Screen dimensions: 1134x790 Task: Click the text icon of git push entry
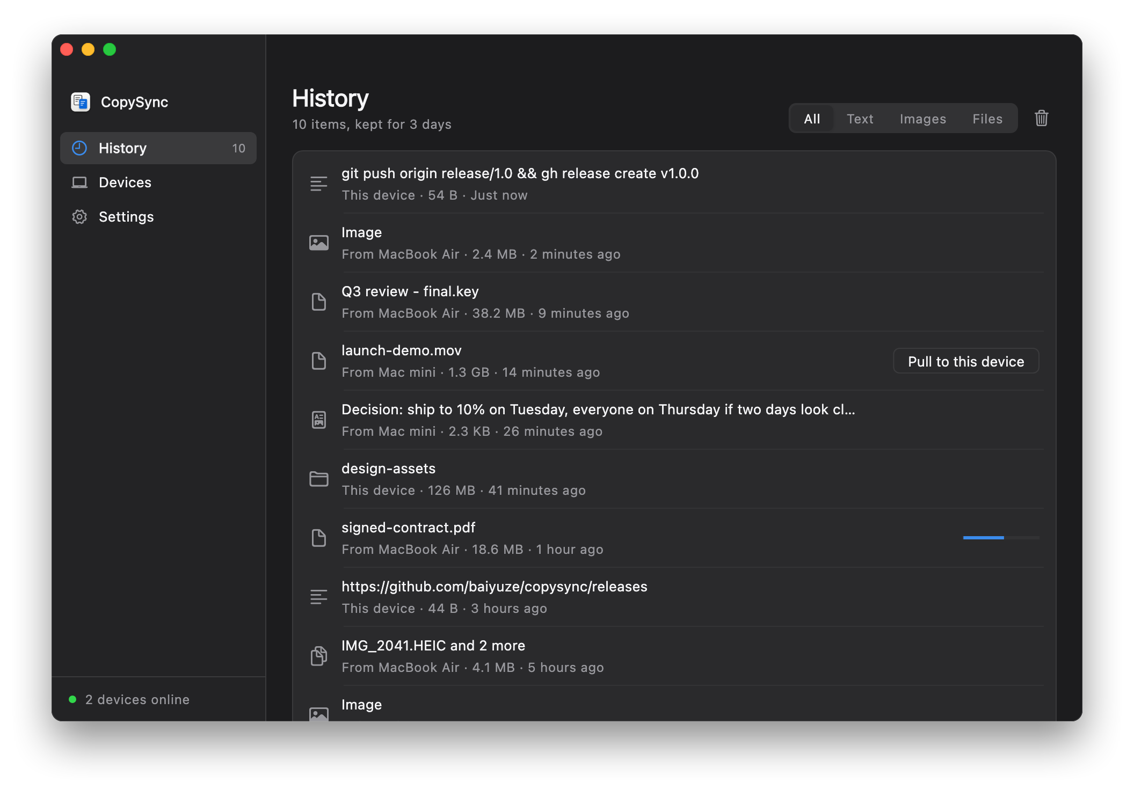pos(318,184)
